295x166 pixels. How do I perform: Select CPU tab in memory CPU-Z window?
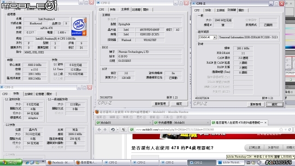(197, 10)
